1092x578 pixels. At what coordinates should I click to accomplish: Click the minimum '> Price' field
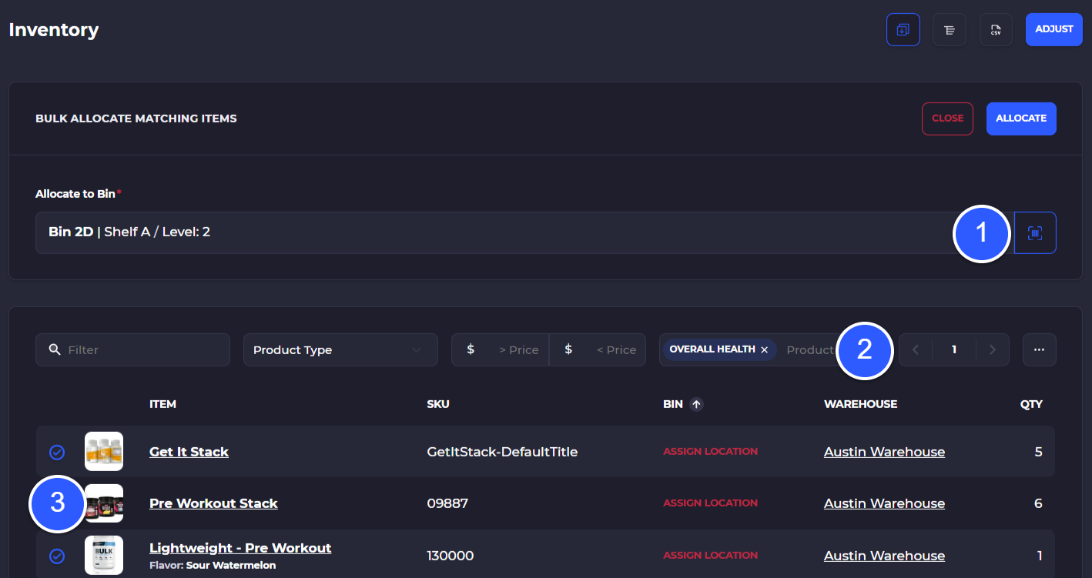click(500, 349)
